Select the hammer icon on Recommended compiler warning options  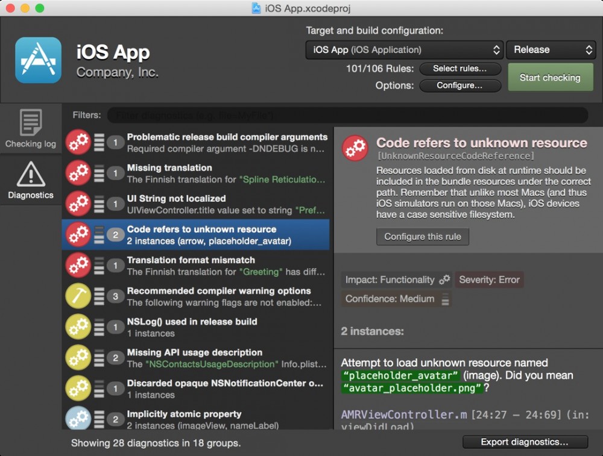pos(78,296)
